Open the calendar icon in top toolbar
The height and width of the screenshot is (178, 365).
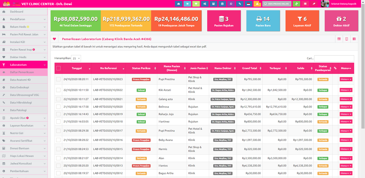point(222,4)
